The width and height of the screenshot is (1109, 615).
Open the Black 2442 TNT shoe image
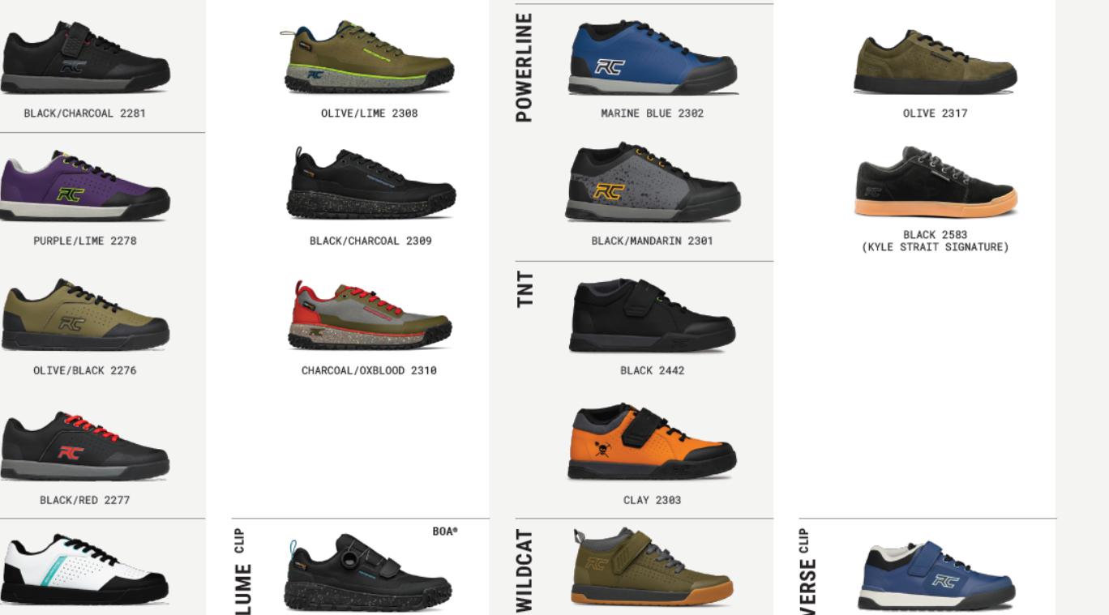pyautogui.click(x=652, y=315)
